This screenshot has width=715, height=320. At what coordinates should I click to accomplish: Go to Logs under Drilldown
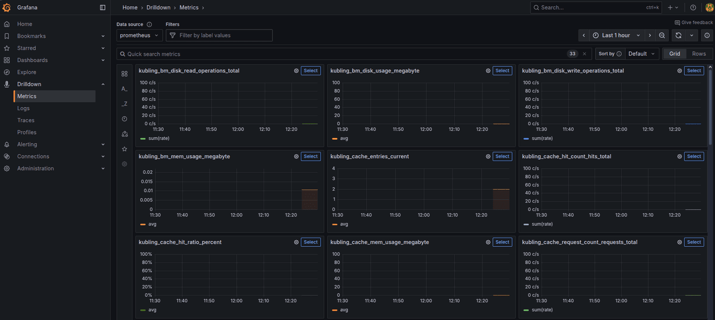click(23, 108)
